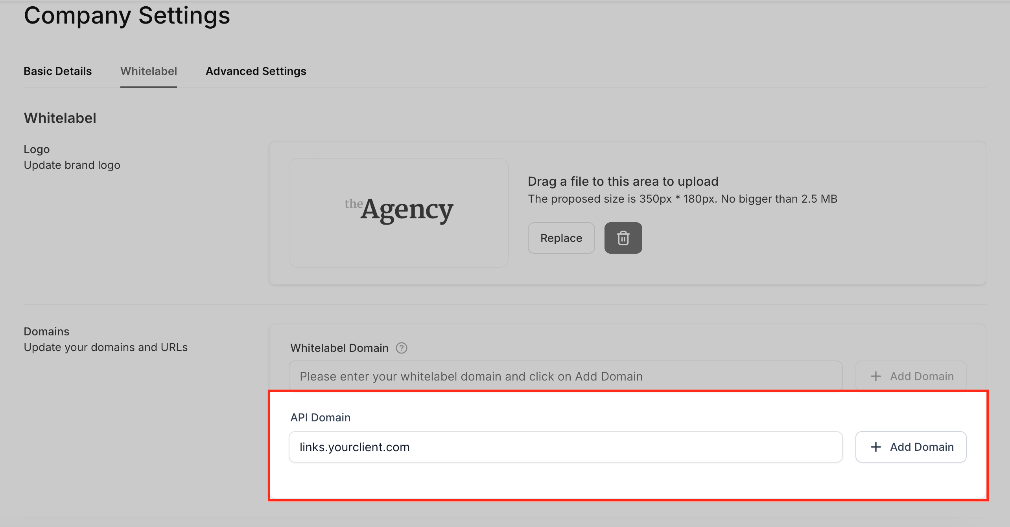
Task: Click the Whitelabel Domain input field
Action: (x=565, y=376)
